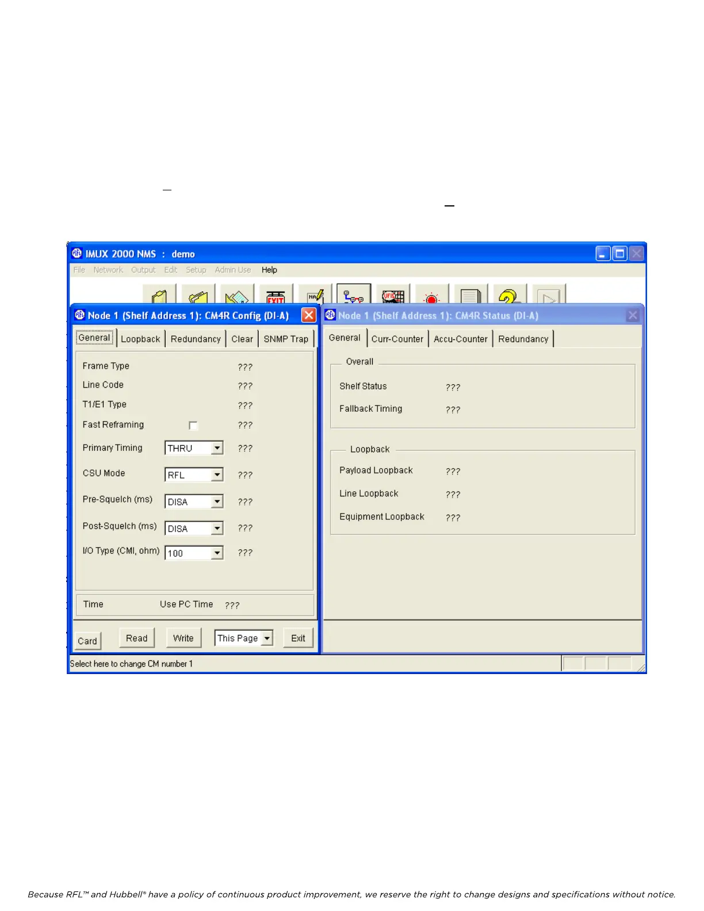Open the Primary Timing THRU dropdown
The width and height of the screenshot is (704, 911).
217,448
